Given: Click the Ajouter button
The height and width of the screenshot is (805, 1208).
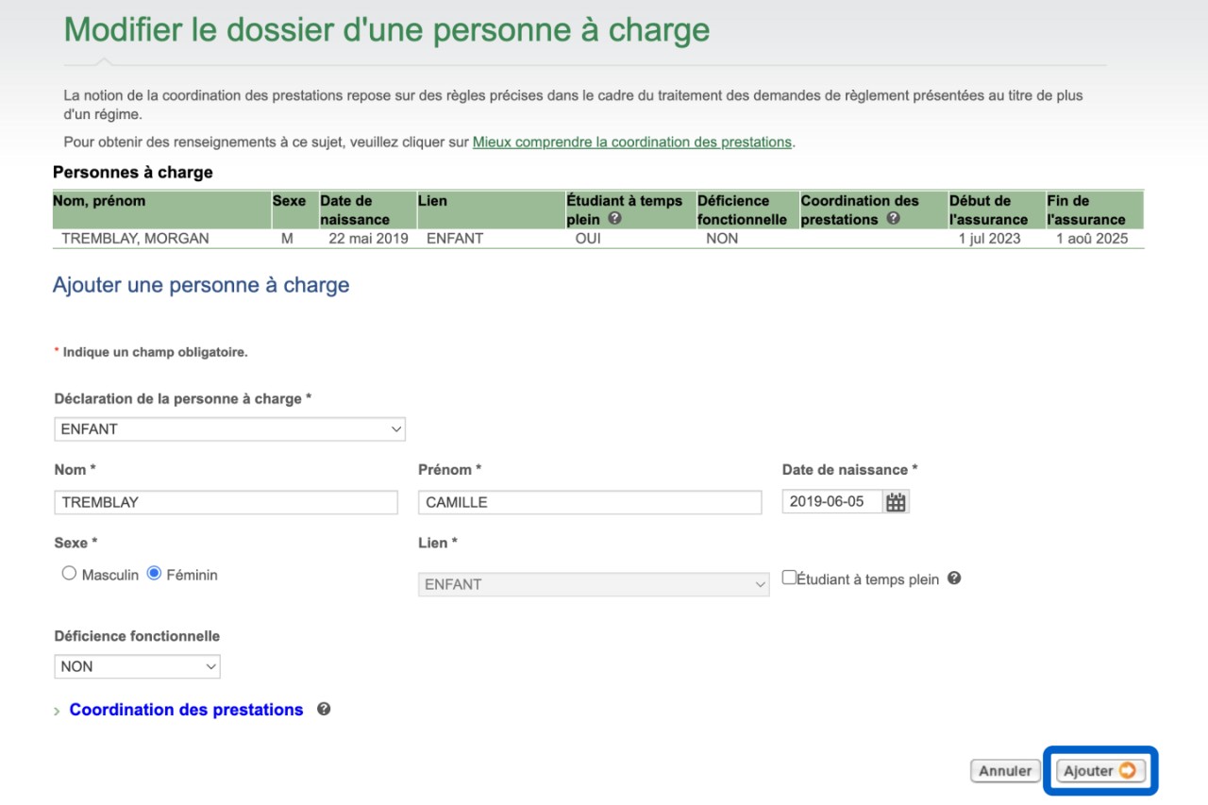Looking at the screenshot, I should [1099, 771].
